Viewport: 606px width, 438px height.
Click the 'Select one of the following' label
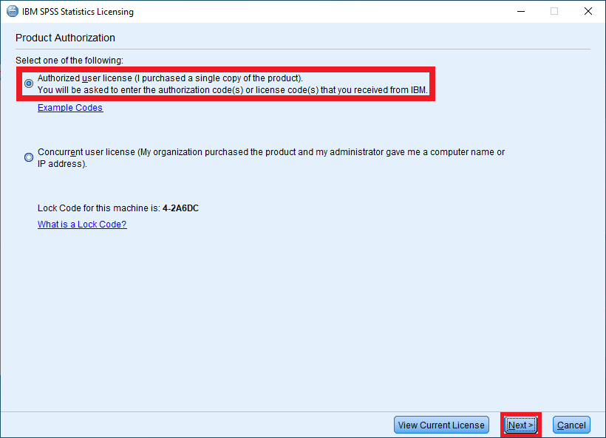[69, 61]
